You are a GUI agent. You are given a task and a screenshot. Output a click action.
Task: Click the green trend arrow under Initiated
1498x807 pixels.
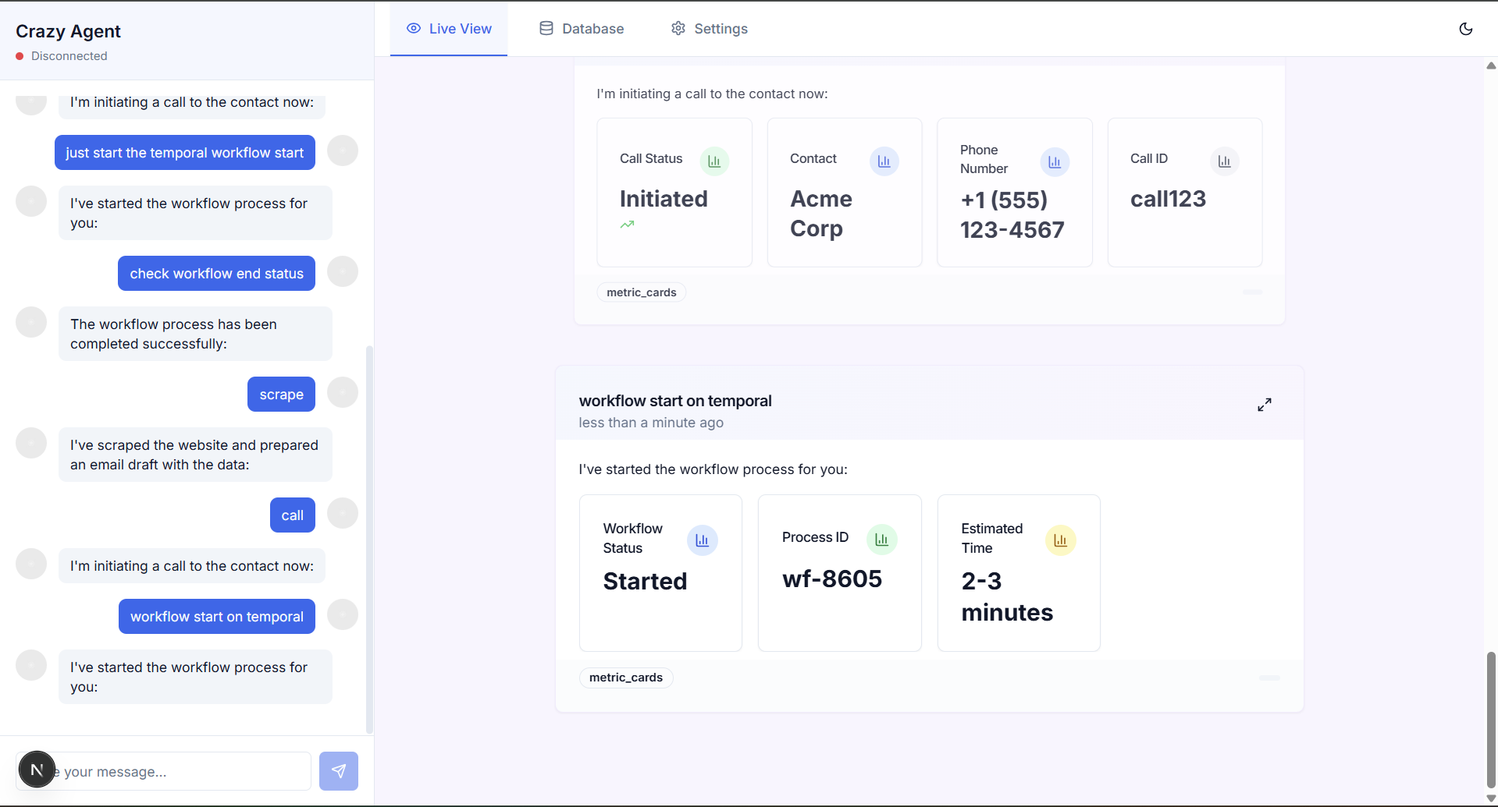click(627, 225)
